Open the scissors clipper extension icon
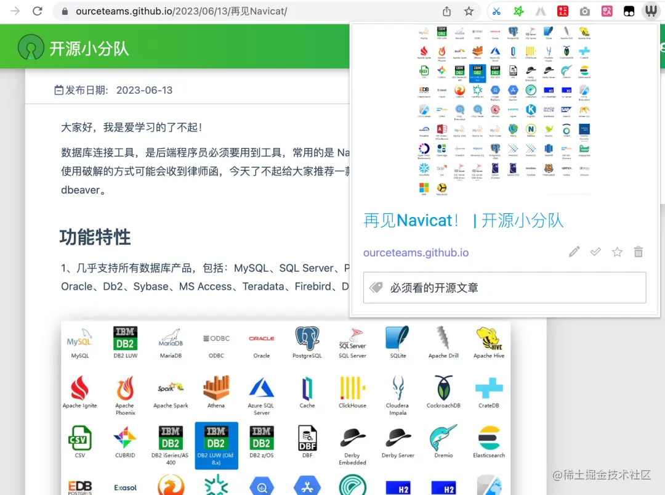 496,11
